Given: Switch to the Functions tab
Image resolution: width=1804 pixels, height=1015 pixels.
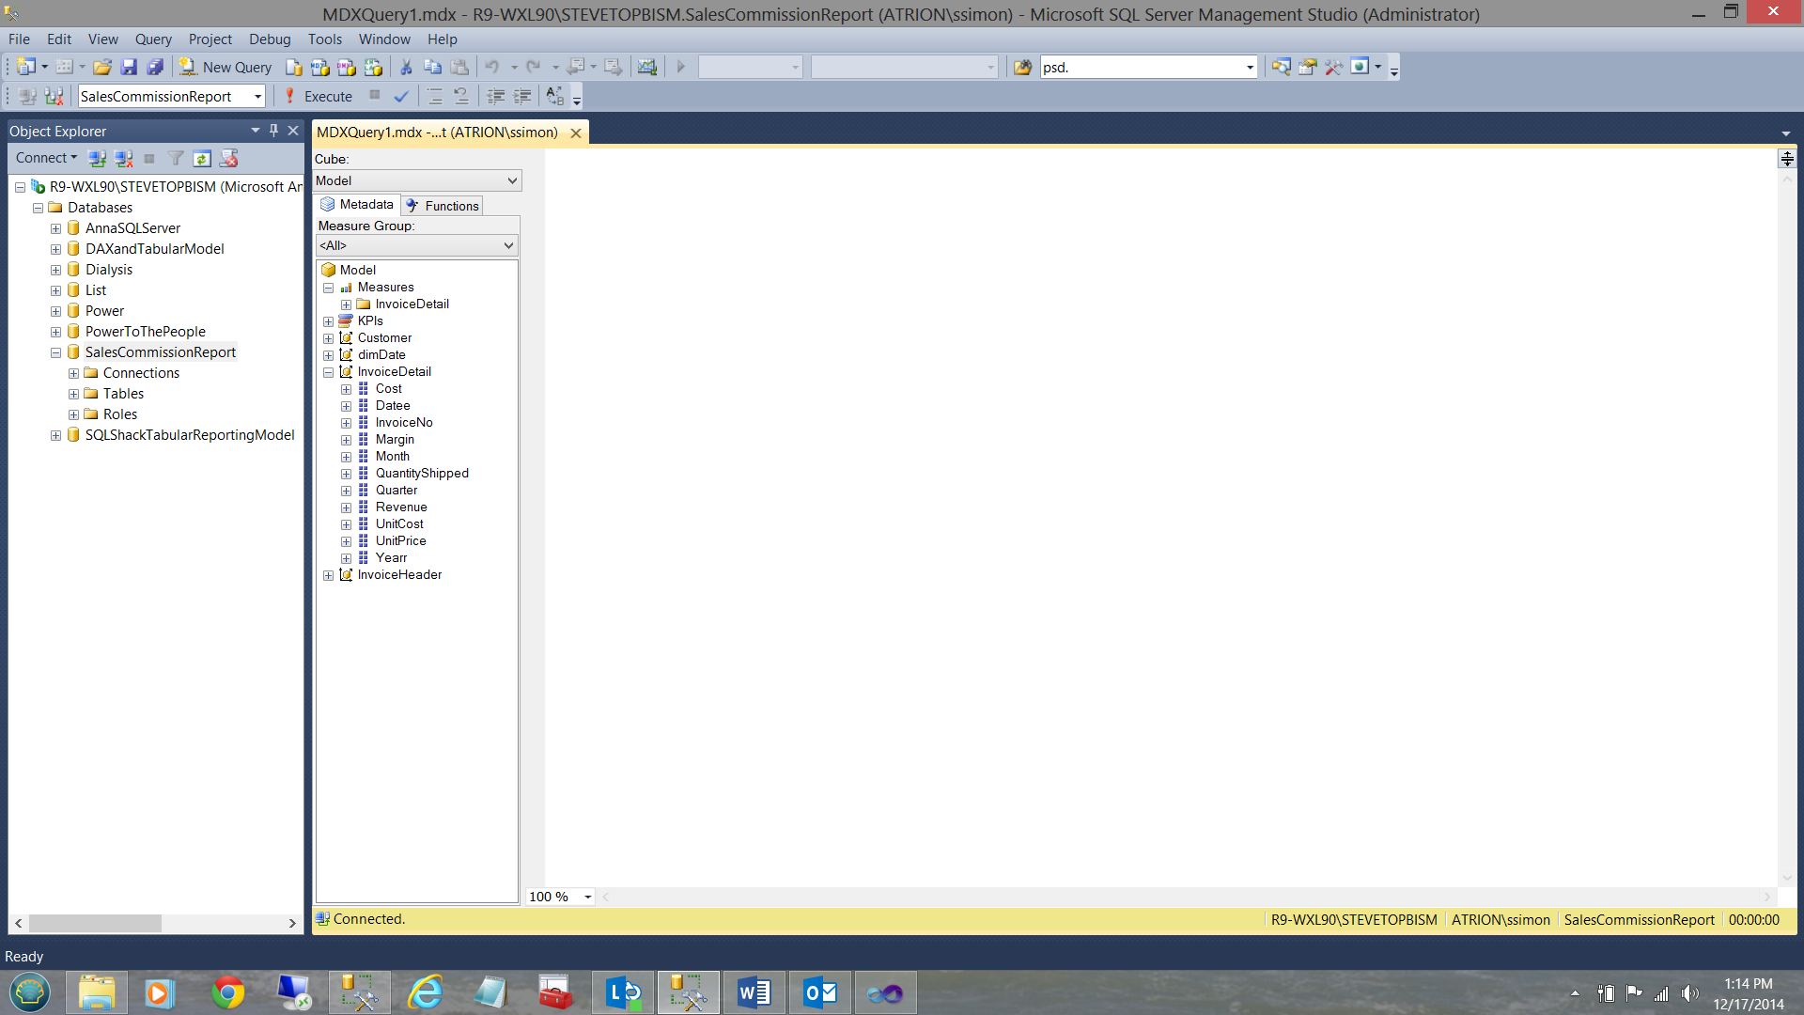Looking at the screenshot, I should 443,206.
